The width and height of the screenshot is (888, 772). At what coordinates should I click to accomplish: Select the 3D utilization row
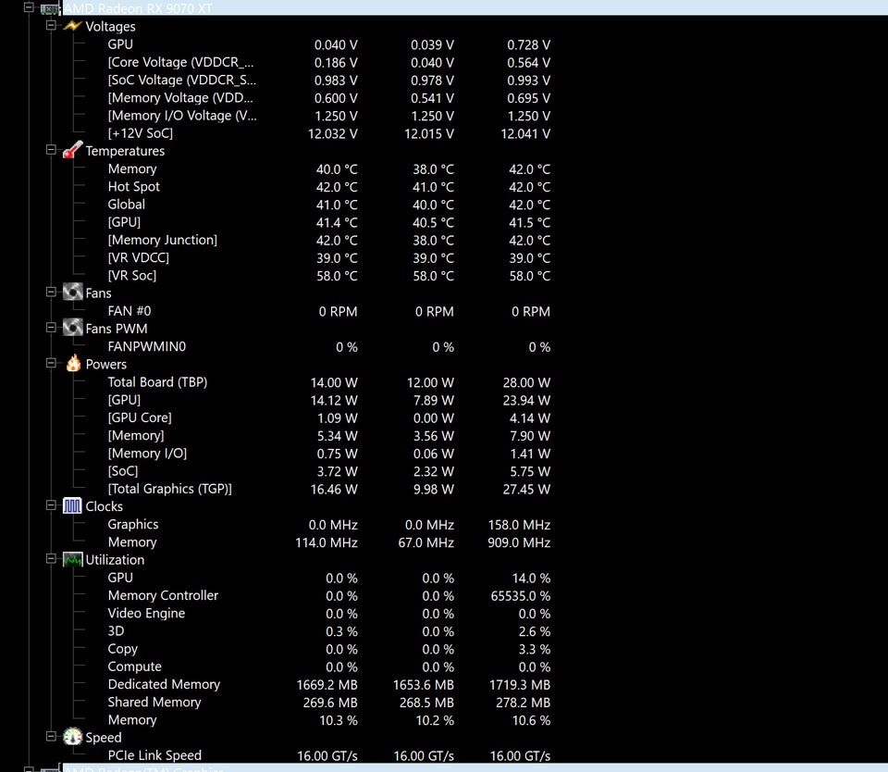pyautogui.click(x=328, y=631)
